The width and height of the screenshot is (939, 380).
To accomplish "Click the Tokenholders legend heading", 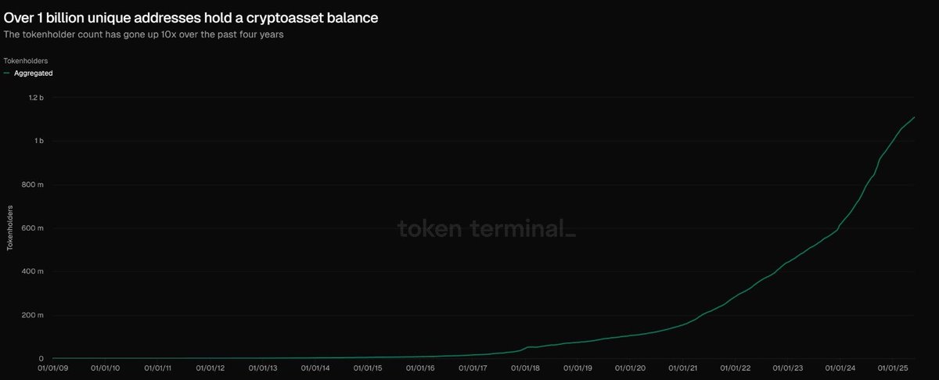I will point(21,59).
